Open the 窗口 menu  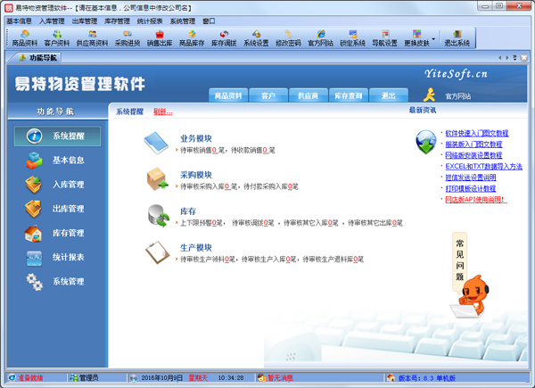209,21
